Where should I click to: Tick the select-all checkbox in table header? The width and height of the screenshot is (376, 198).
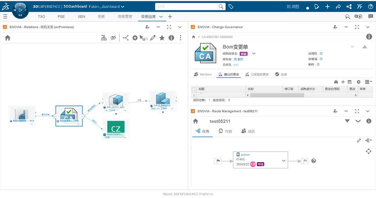[193, 88]
